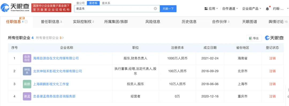
Task: Click the 海南省 region cell
Action: point(243,58)
